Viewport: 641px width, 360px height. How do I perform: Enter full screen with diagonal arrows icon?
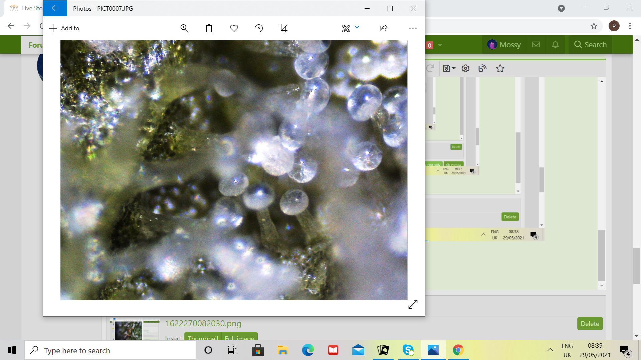pos(413,304)
